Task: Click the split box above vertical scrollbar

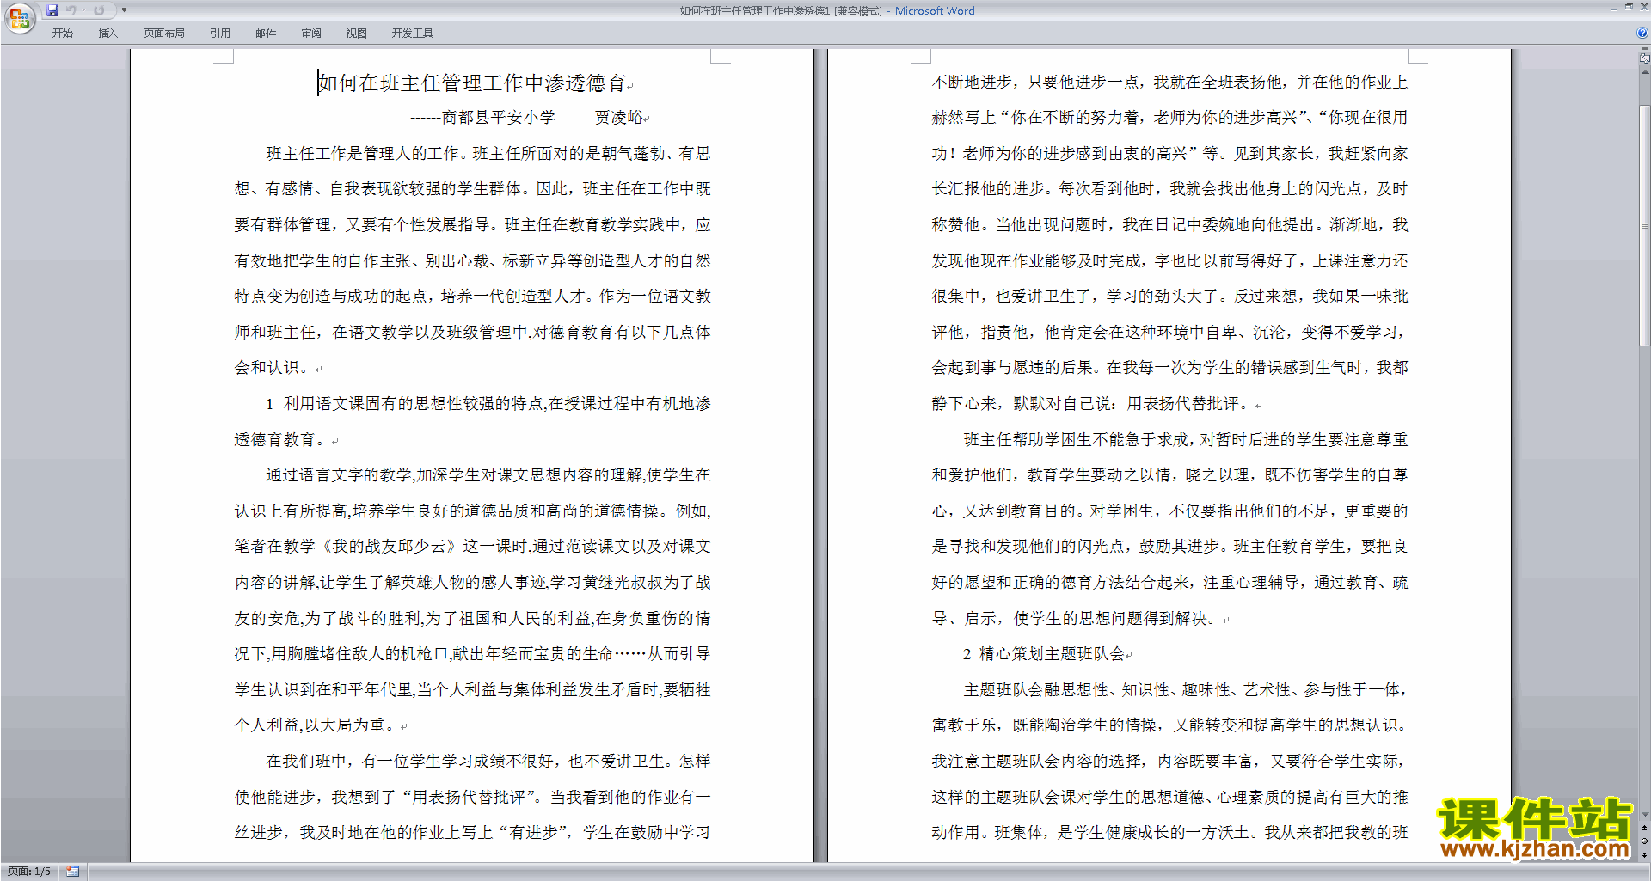Action: (1645, 50)
